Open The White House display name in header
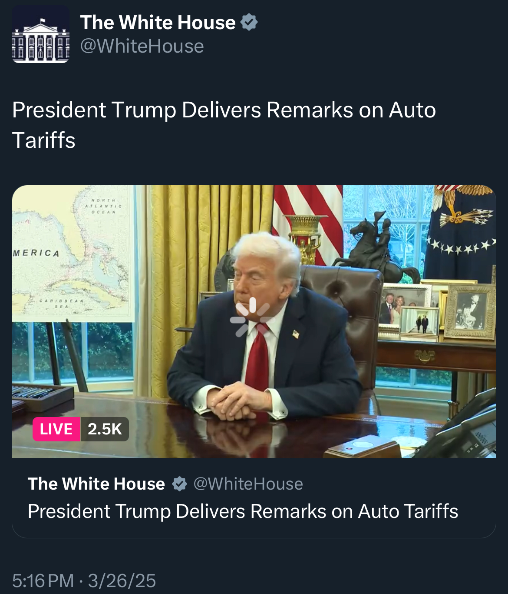Viewport: 508px width, 594px height. point(158,22)
